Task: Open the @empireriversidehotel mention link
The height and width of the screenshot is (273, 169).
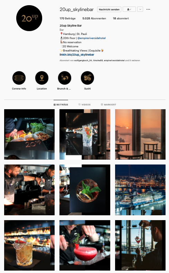Action: [x=92, y=38]
